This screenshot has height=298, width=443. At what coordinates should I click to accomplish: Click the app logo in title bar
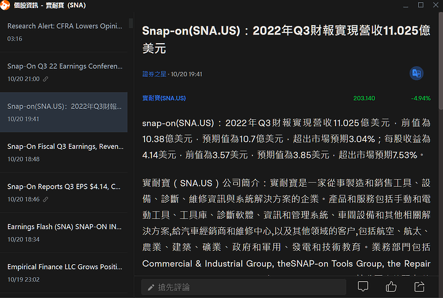(x=5, y=5)
